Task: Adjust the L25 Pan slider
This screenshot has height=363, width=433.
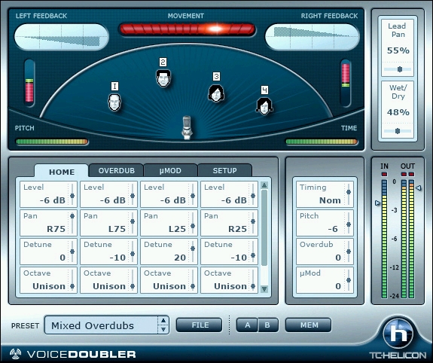Action: pos(193,223)
